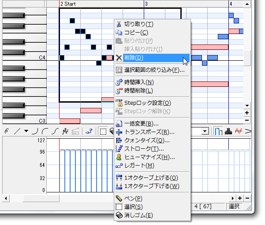Zoom out vertically with minus button
The width and height of the screenshot is (265, 225).
tap(247, 120)
